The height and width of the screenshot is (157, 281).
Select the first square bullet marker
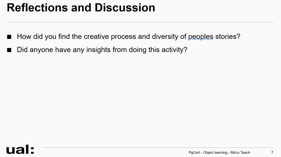pos(9,37)
